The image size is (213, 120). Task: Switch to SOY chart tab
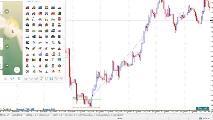point(70,115)
